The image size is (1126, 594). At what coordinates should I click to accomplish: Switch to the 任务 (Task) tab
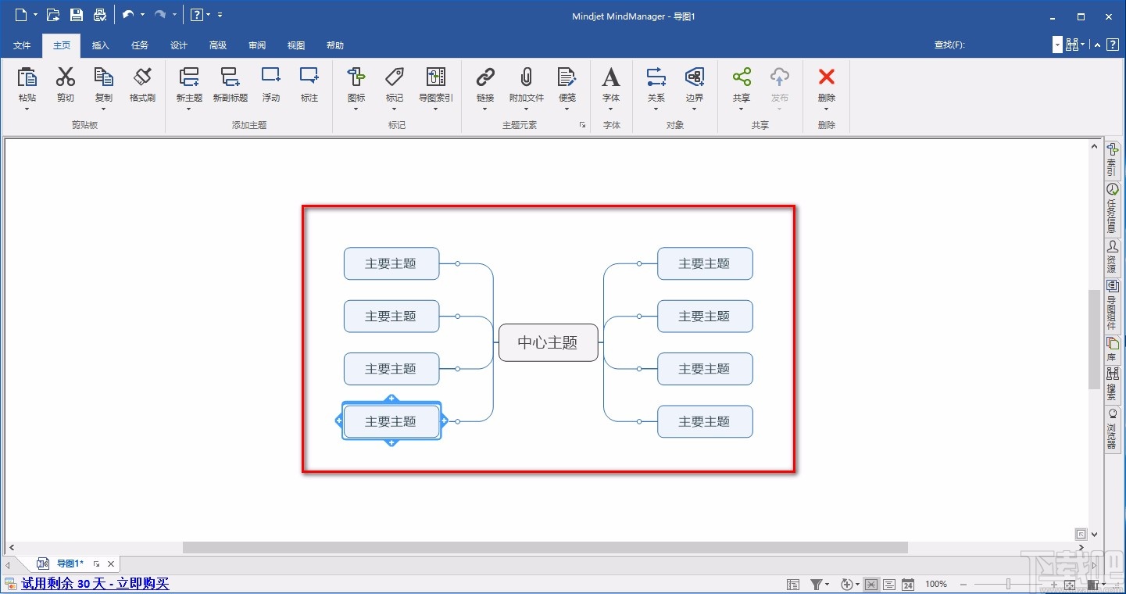(x=140, y=45)
